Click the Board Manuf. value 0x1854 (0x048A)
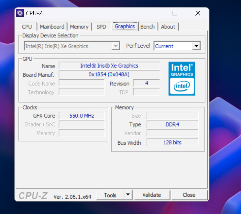 pyautogui.click(x=109, y=74)
